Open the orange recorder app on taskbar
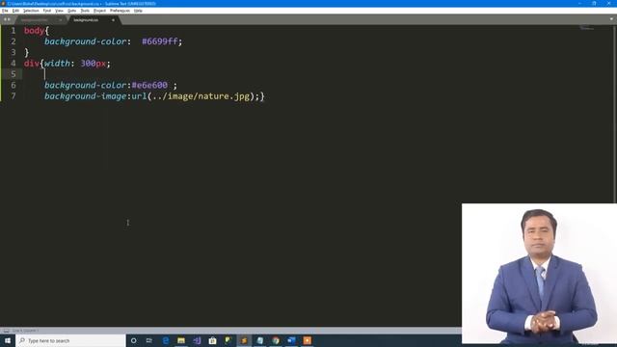 [x=308, y=340]
